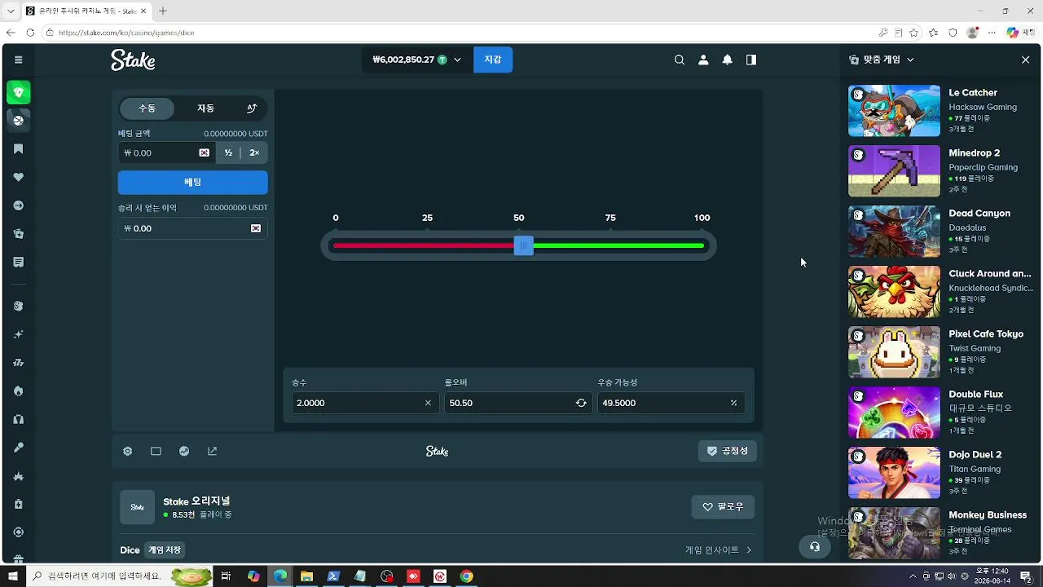Open live stats chart icon
The height and width of the screenshot is (587, 1043).
coord(184,451)
